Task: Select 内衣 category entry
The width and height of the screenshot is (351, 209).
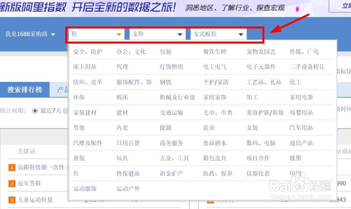Action: [122, 128]
